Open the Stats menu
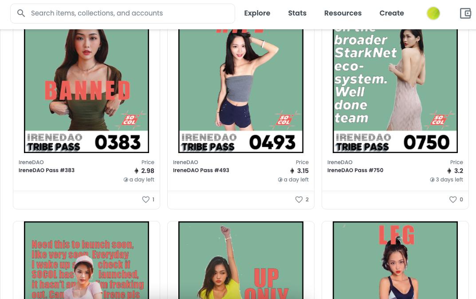Image resolution: width=476 pixels, height=299 pixels. 297,13
